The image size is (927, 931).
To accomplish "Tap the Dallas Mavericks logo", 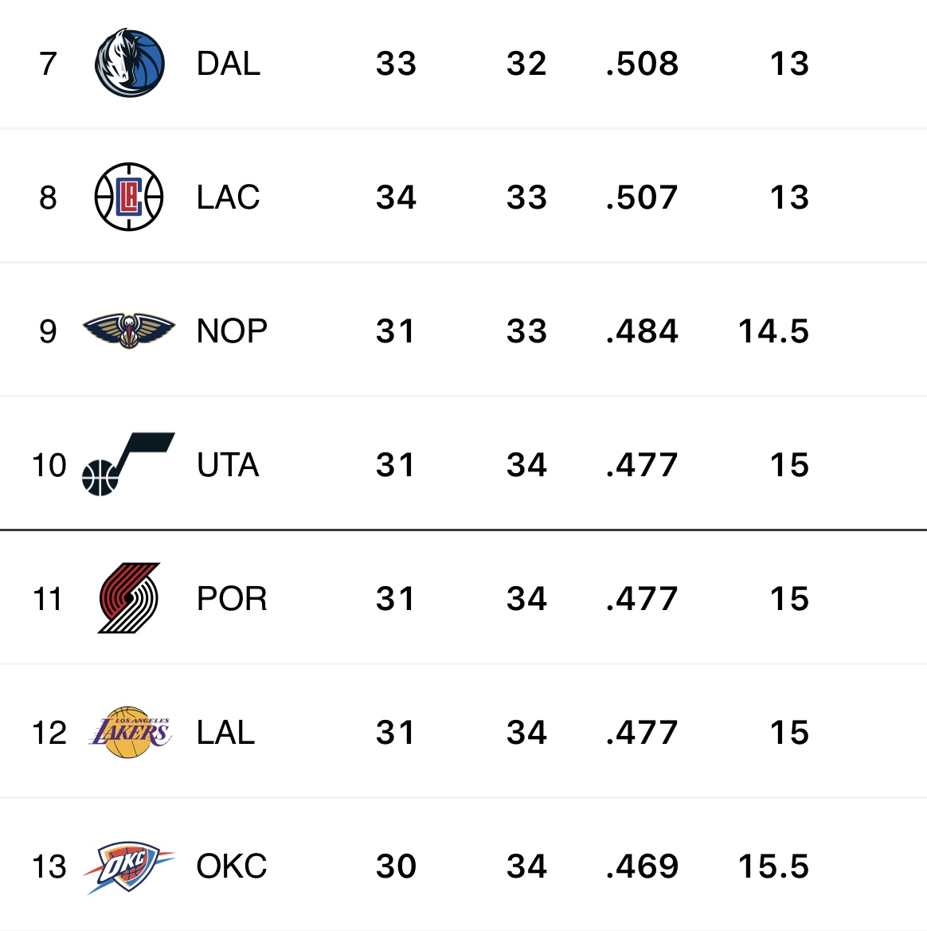I will click(129, 64).
